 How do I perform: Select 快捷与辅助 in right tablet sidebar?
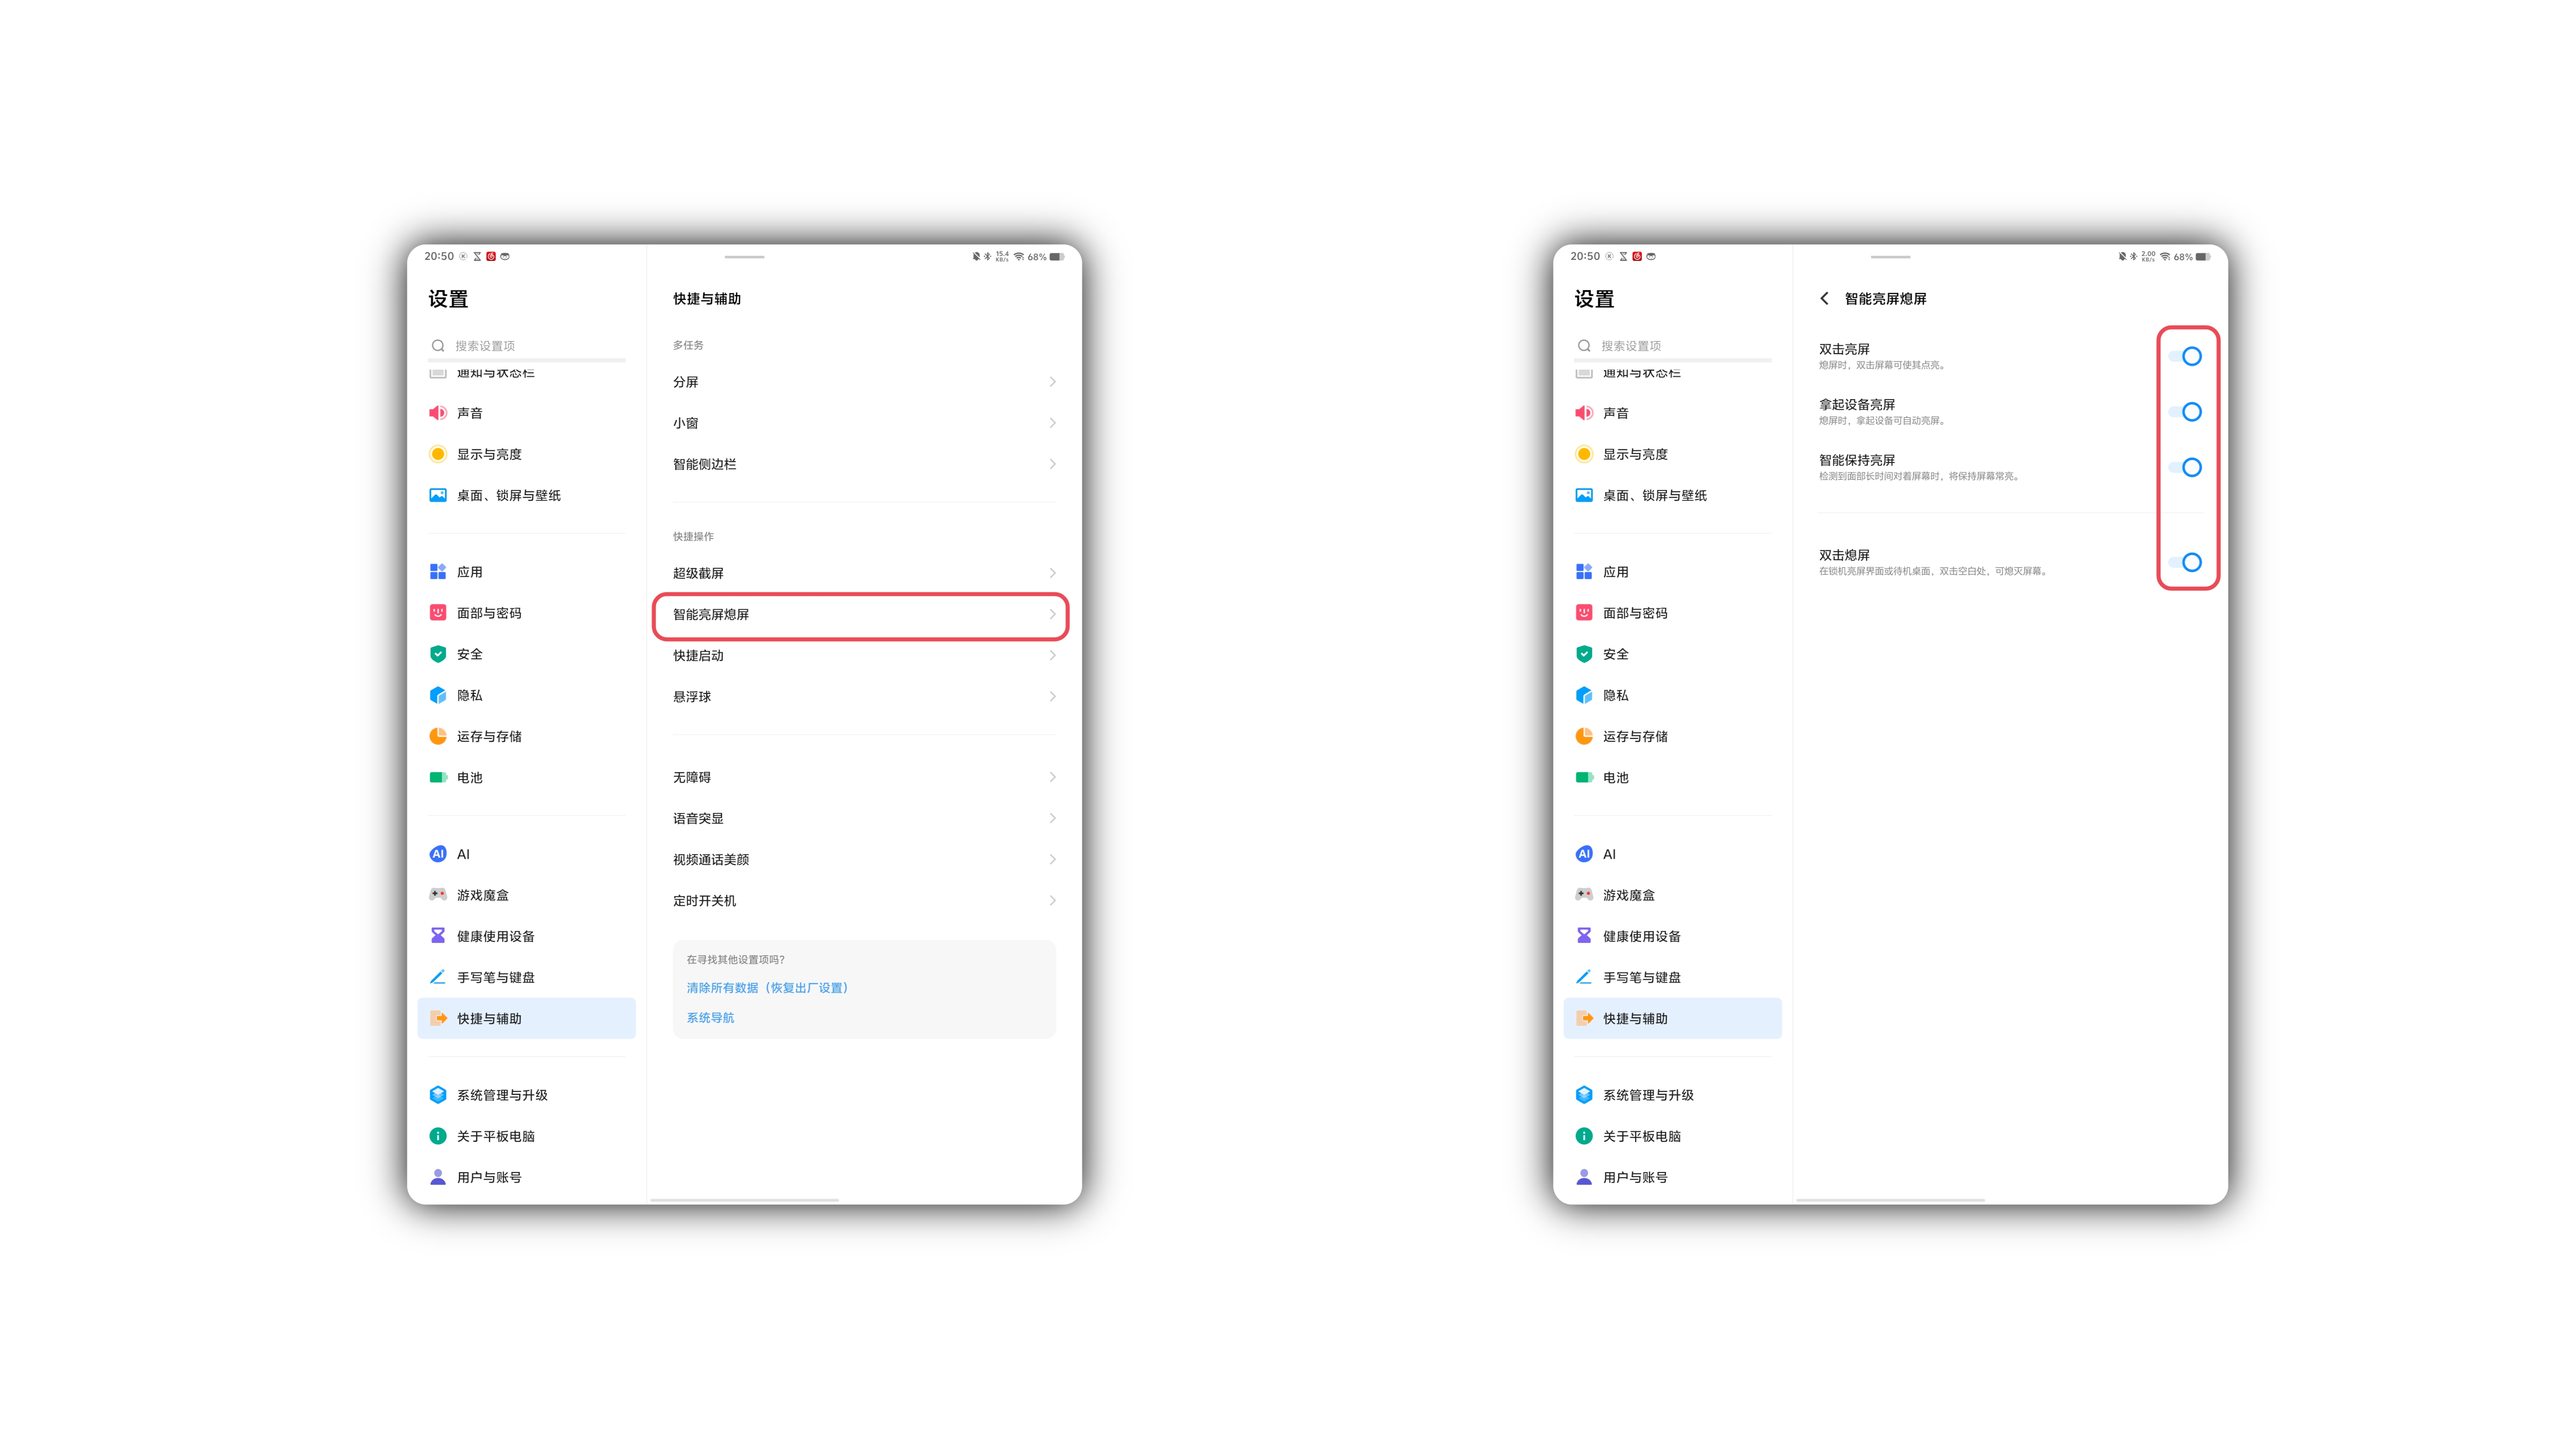tap(1672, 1018)
